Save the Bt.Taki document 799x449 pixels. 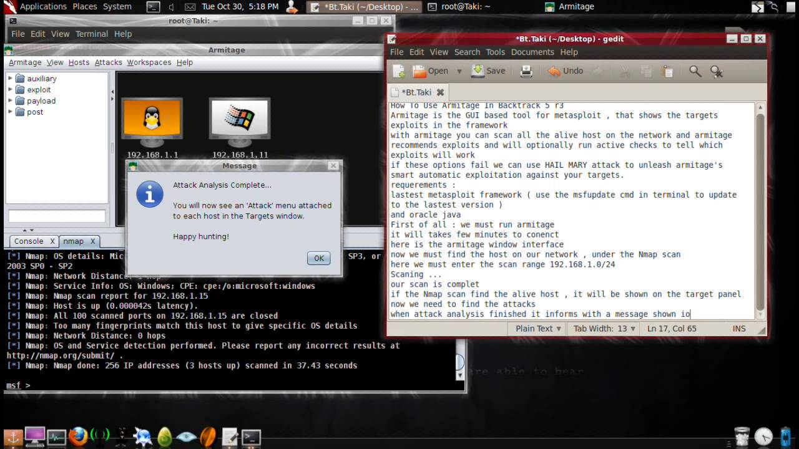(489, 71)
